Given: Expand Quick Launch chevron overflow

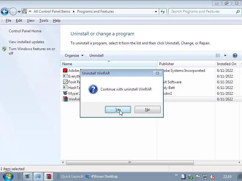Looking at the screenshot, I should 176,175.
